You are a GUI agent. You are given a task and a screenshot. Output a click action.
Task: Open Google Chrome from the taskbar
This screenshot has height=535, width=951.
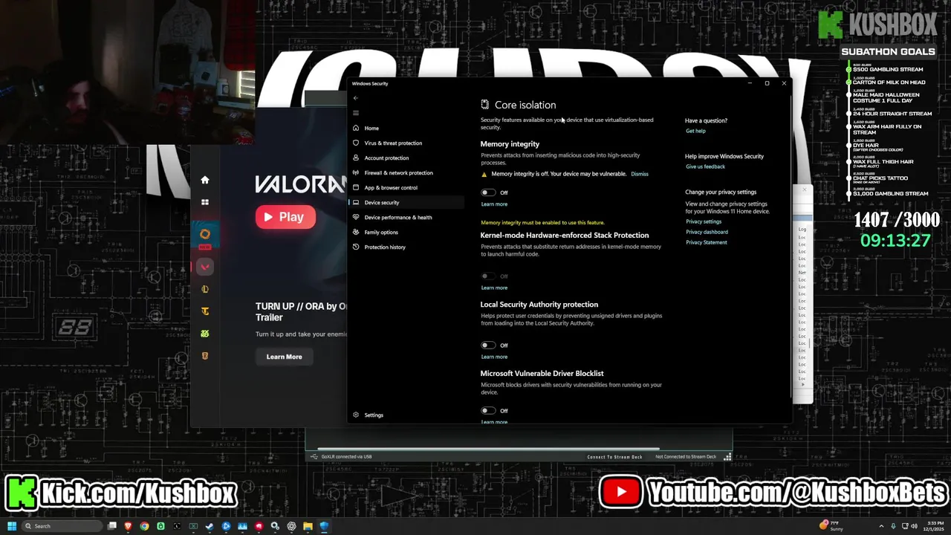point(144,526)
